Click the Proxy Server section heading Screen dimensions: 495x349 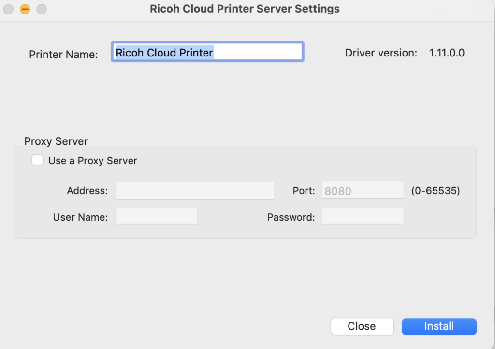tap(56, 141)
